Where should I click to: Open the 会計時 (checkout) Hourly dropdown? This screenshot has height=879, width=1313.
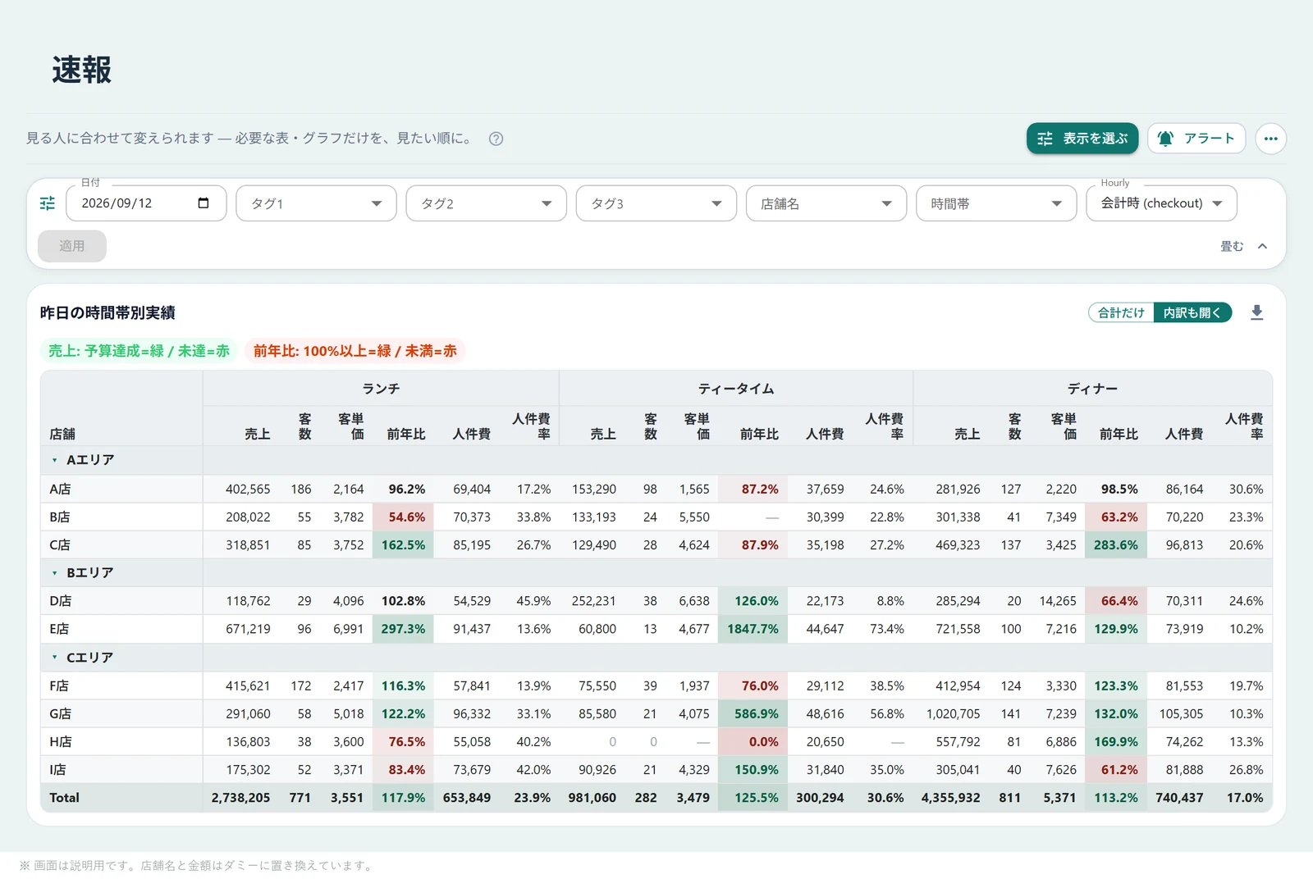pos(1161,203)
